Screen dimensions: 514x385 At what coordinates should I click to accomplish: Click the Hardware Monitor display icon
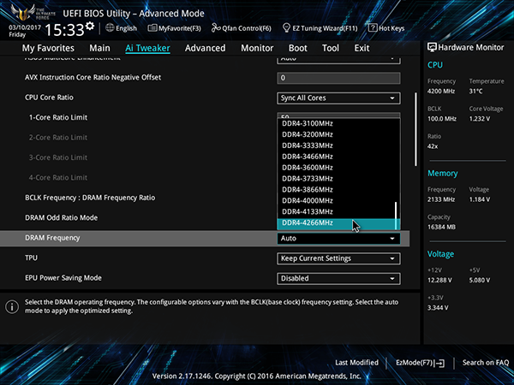[x=432, y=47]
